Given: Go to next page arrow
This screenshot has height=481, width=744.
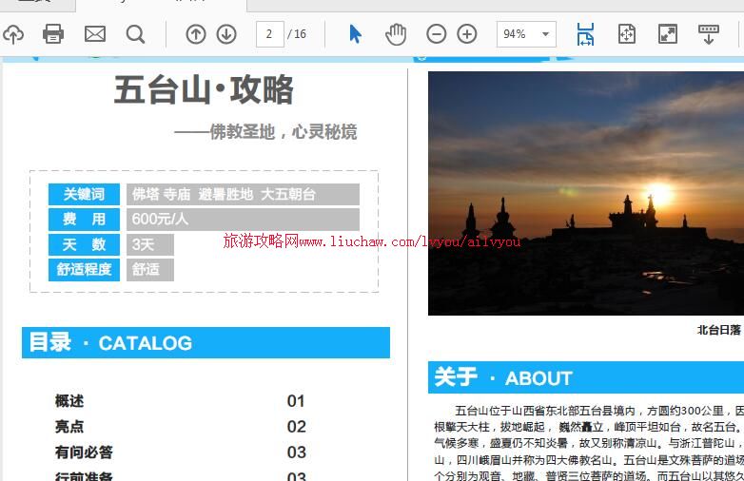Looking at the screenshot, I should (226, 35).
